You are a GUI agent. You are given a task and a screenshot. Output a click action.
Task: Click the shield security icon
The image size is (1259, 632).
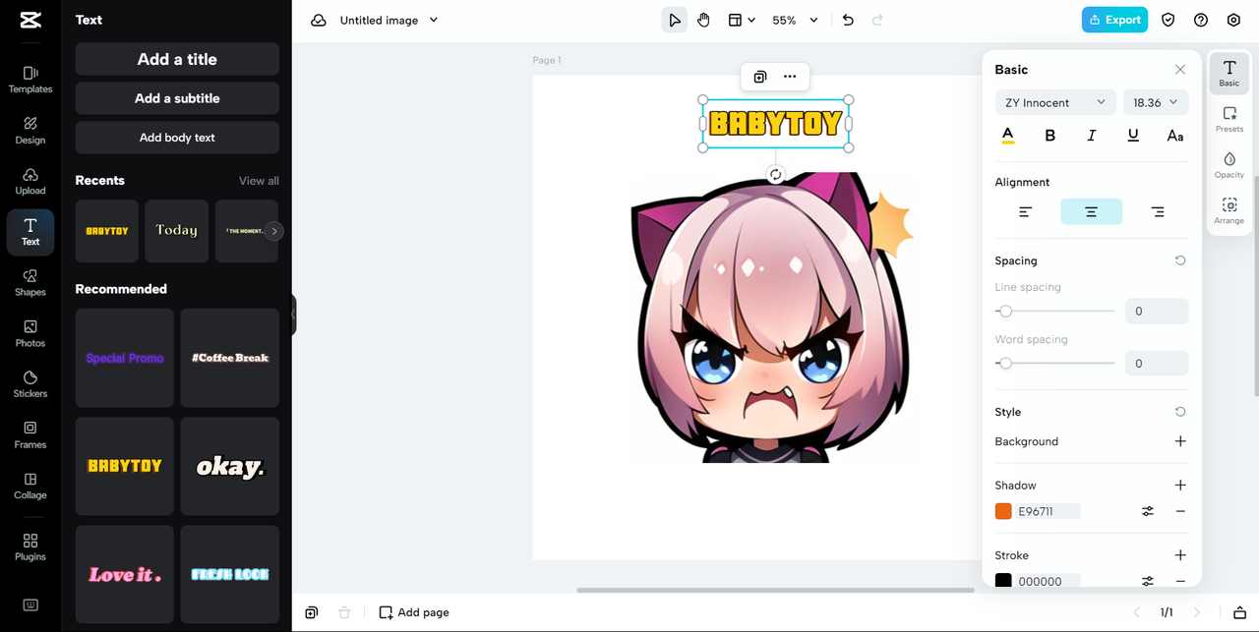coord(1169,20)
